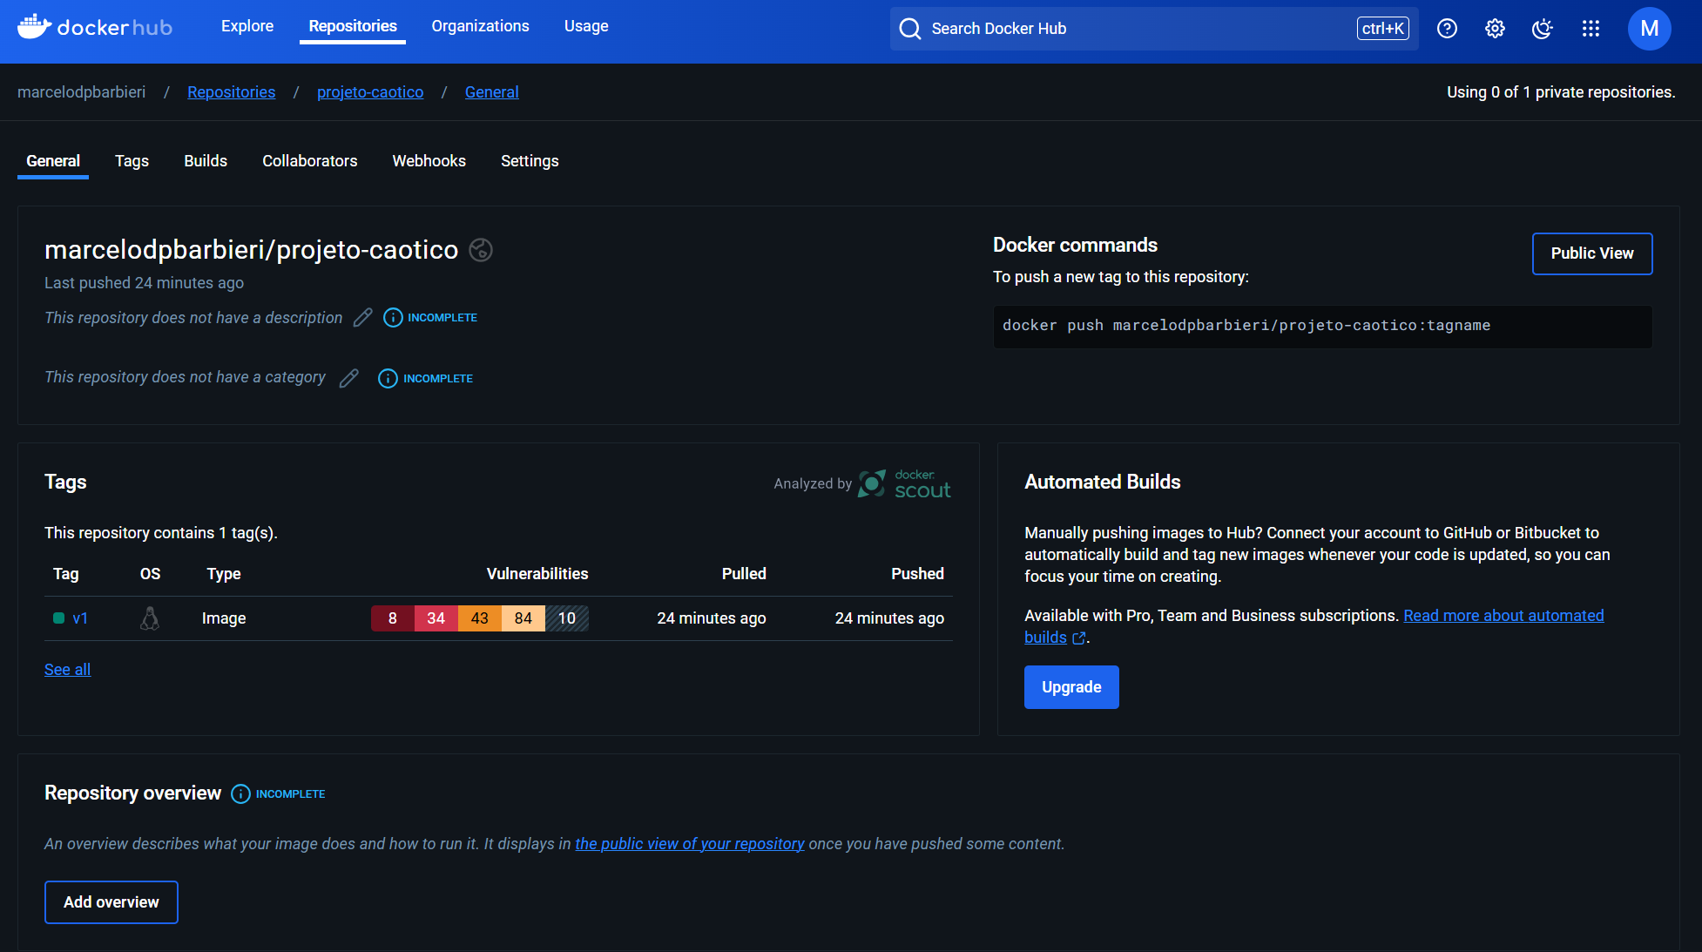Open the Collaborators tab

click(309, 161)
